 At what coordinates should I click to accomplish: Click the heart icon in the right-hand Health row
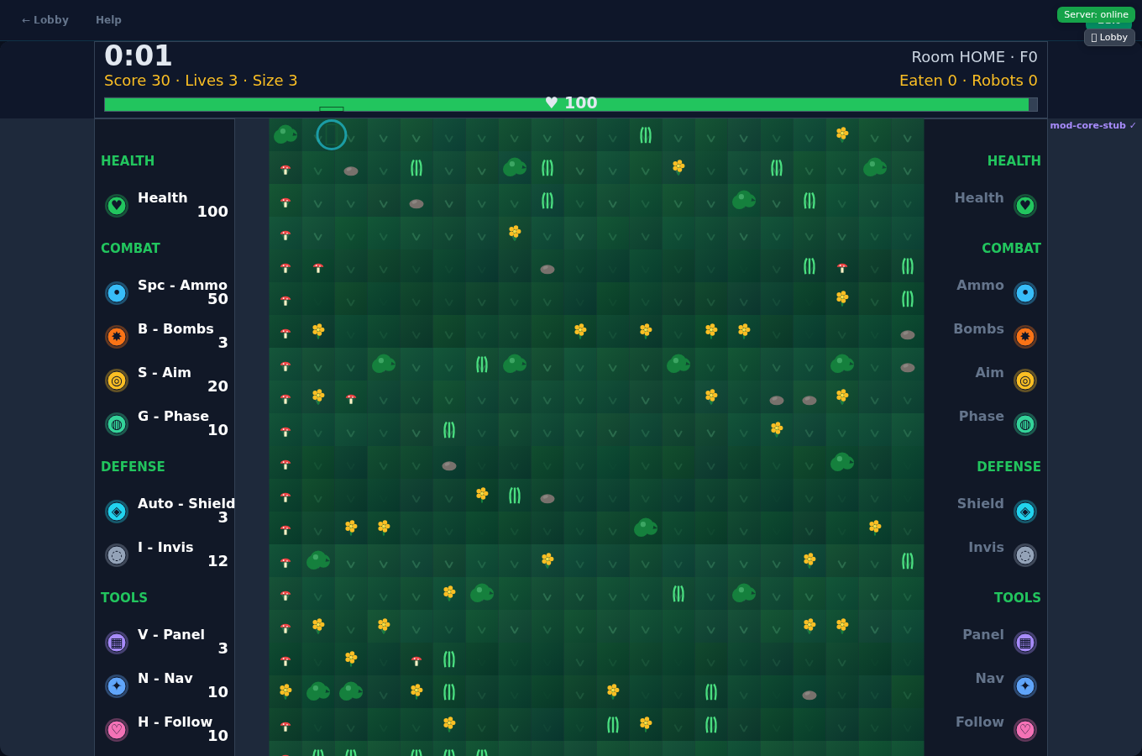click(x=1025, y=206)
